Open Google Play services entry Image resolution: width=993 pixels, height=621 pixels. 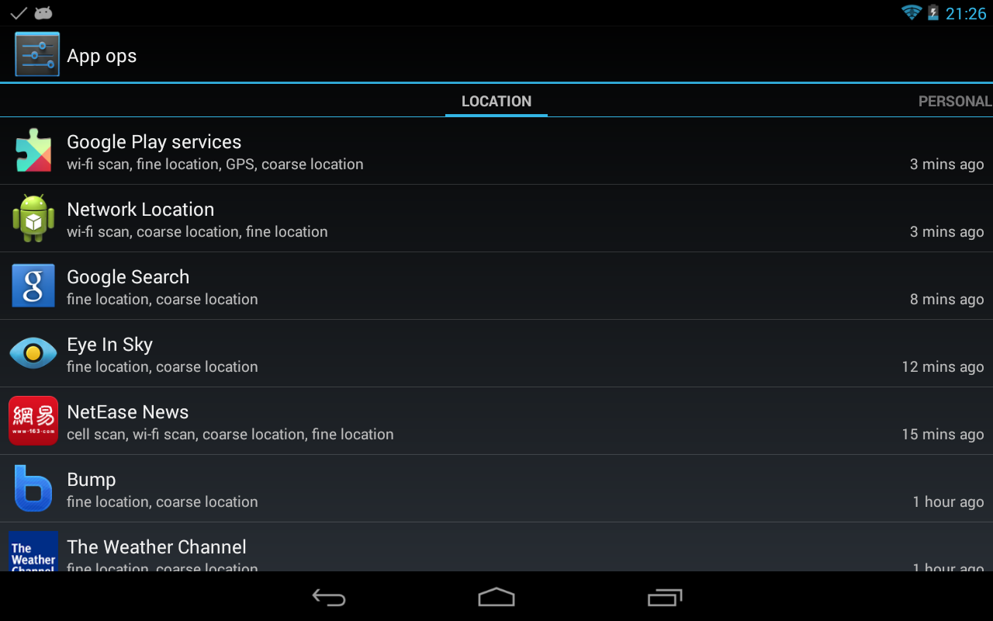pos(496,151)
